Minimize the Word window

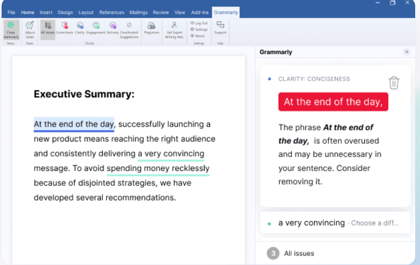coord(377,3)
